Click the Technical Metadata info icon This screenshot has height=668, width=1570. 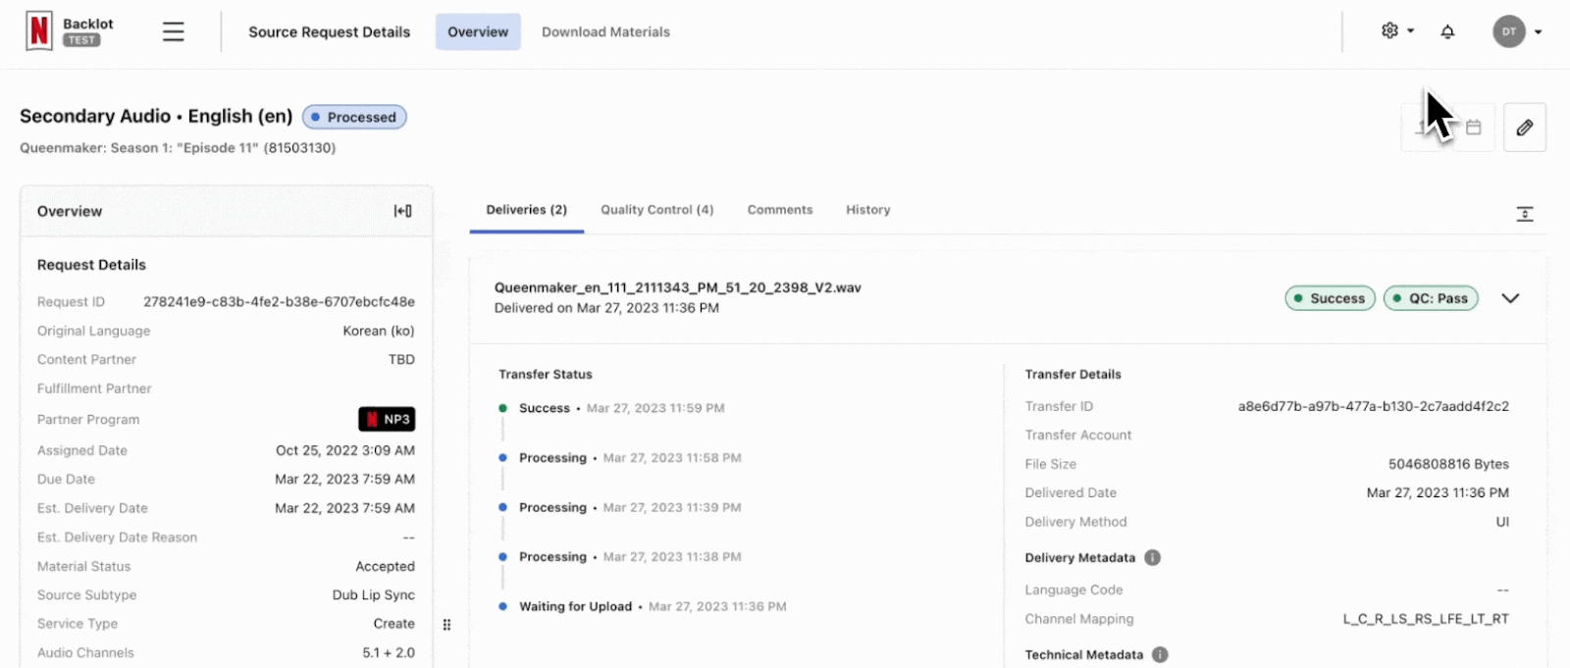1160,655
